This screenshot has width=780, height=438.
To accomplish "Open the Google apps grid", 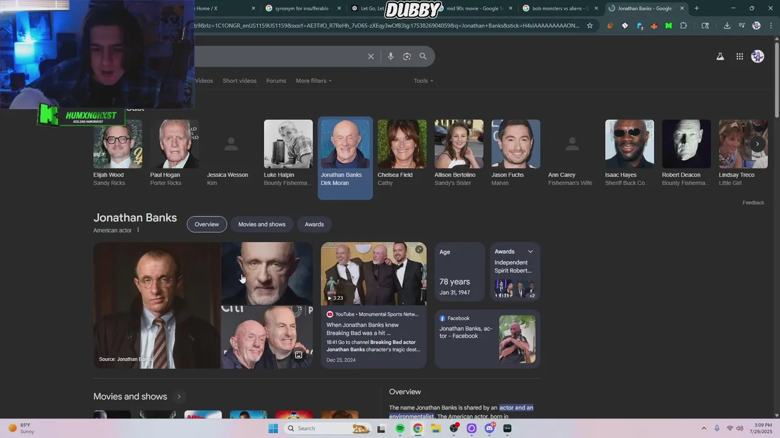I will click(x=739, y=57).
